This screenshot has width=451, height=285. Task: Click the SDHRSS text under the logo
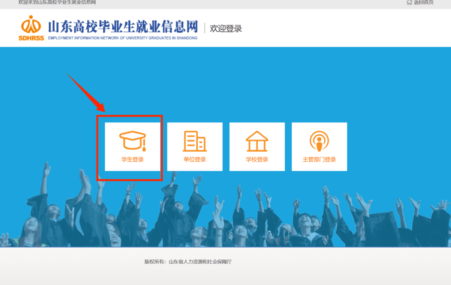coord(31,38)
